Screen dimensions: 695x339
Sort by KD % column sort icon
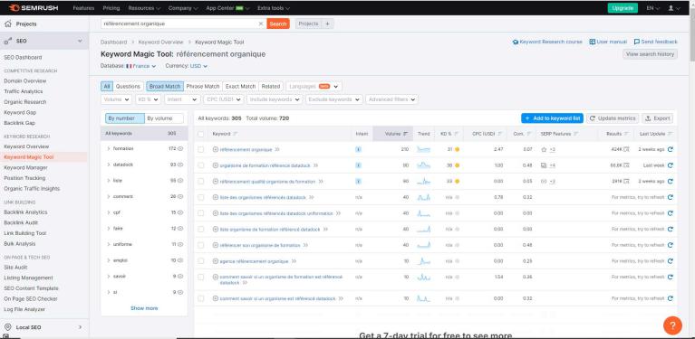click(x=456, y=134)
